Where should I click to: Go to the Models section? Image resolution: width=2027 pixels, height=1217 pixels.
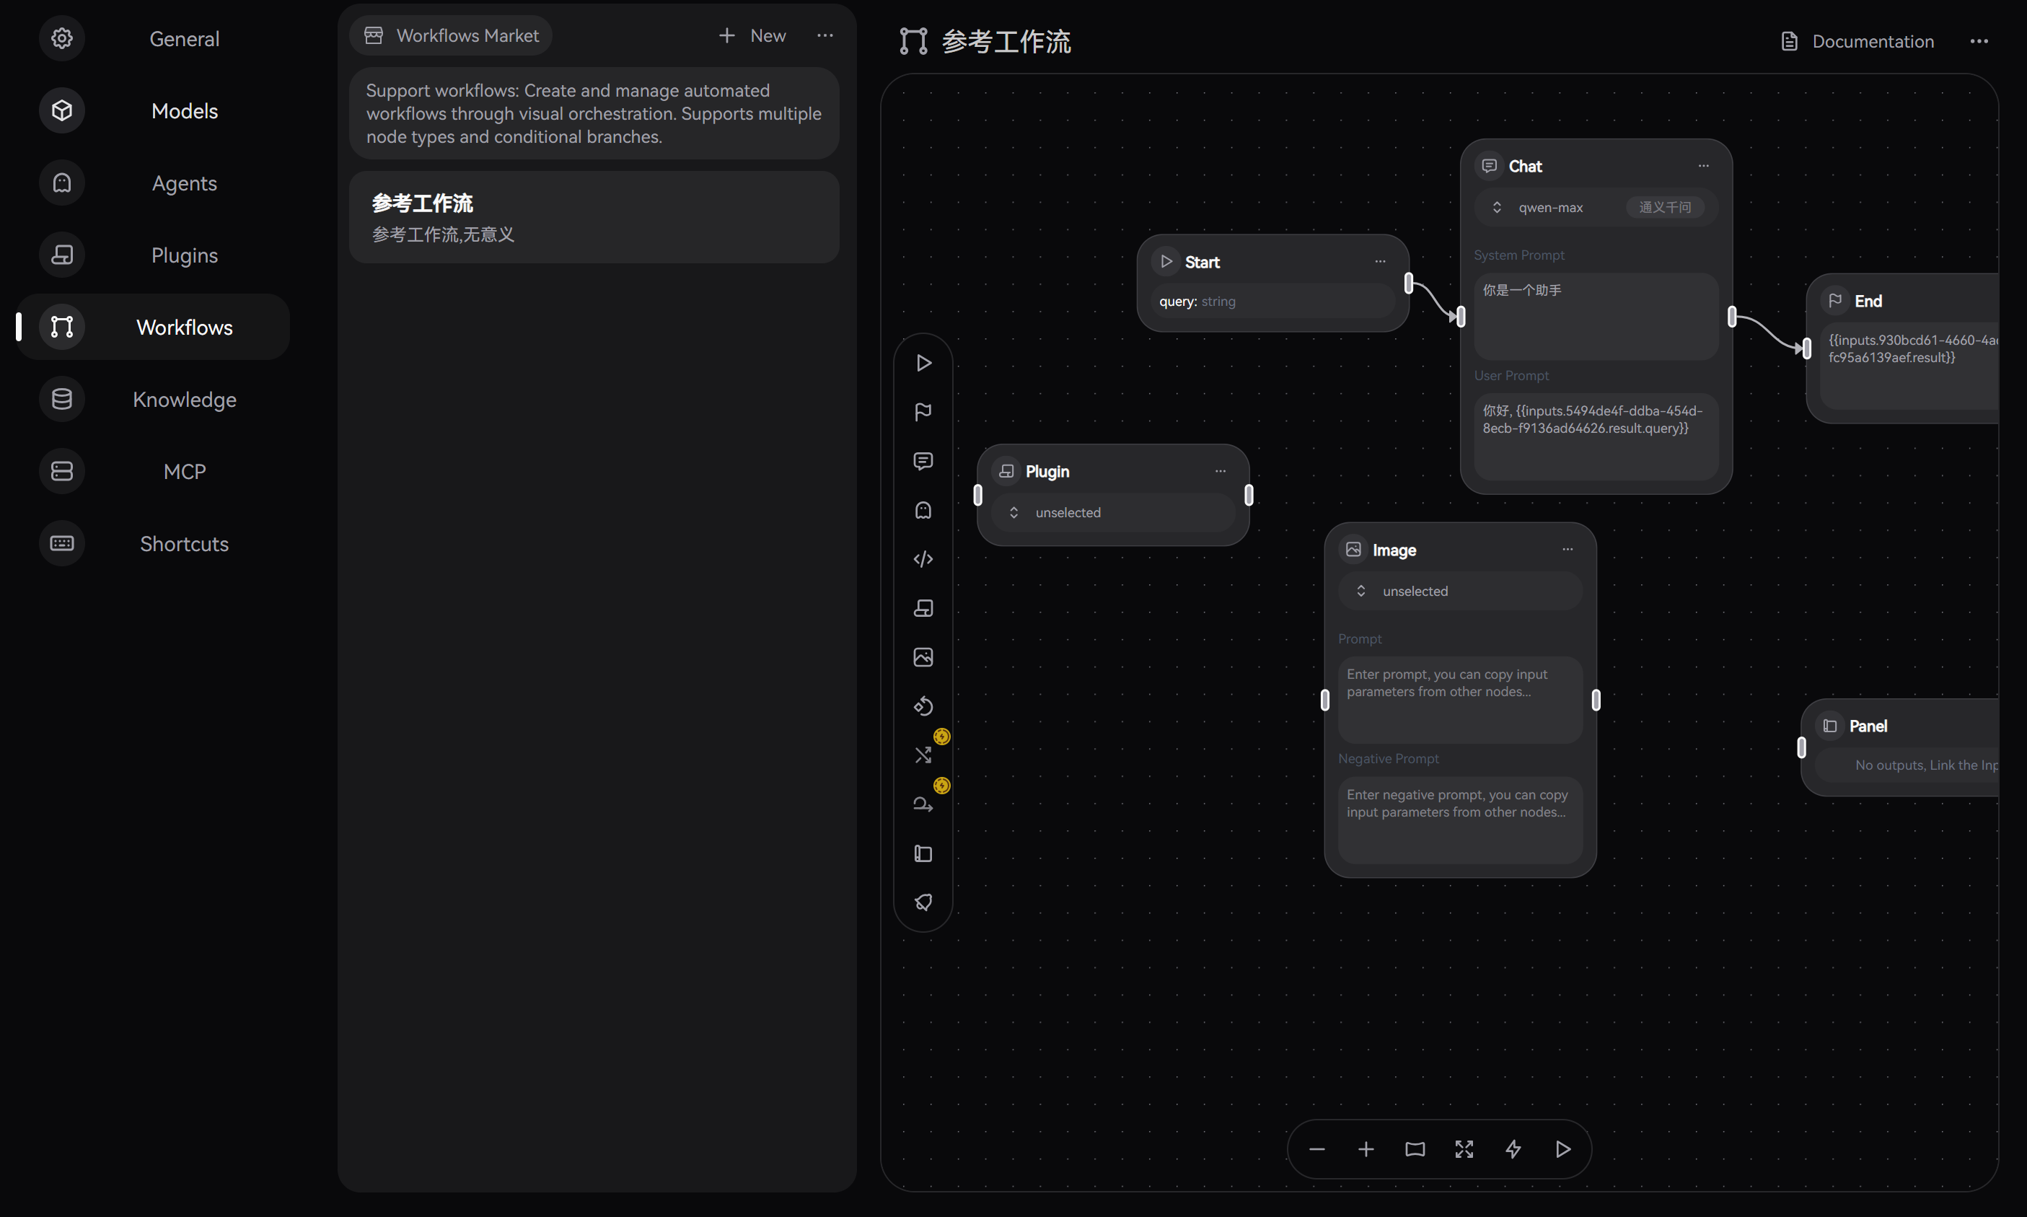click(154, 110)
